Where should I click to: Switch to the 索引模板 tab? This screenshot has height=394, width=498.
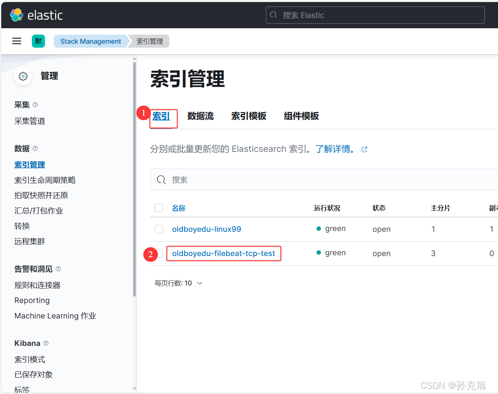tap(249, 116)
